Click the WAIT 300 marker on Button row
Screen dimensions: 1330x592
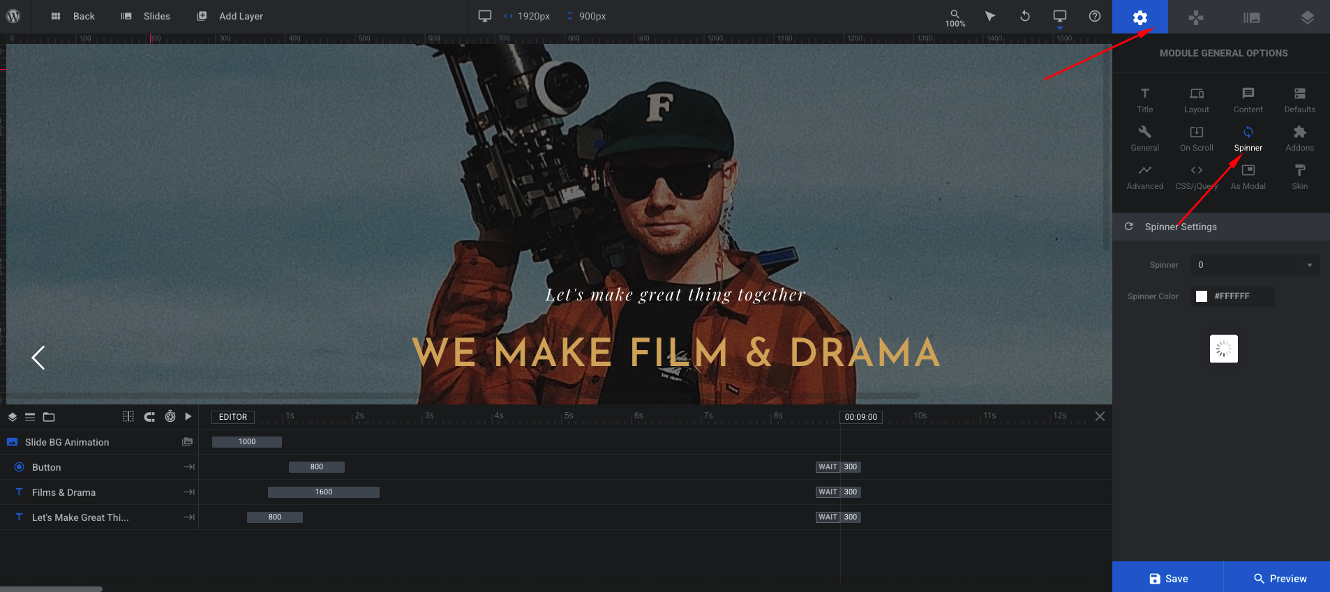coord(838,467)
